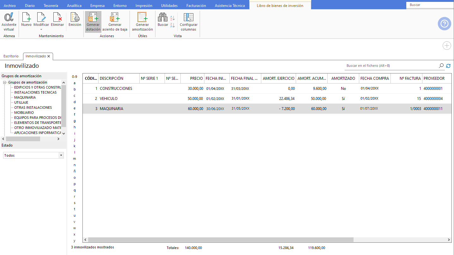
Task: Open the Entorno menu
Action: 120,6
